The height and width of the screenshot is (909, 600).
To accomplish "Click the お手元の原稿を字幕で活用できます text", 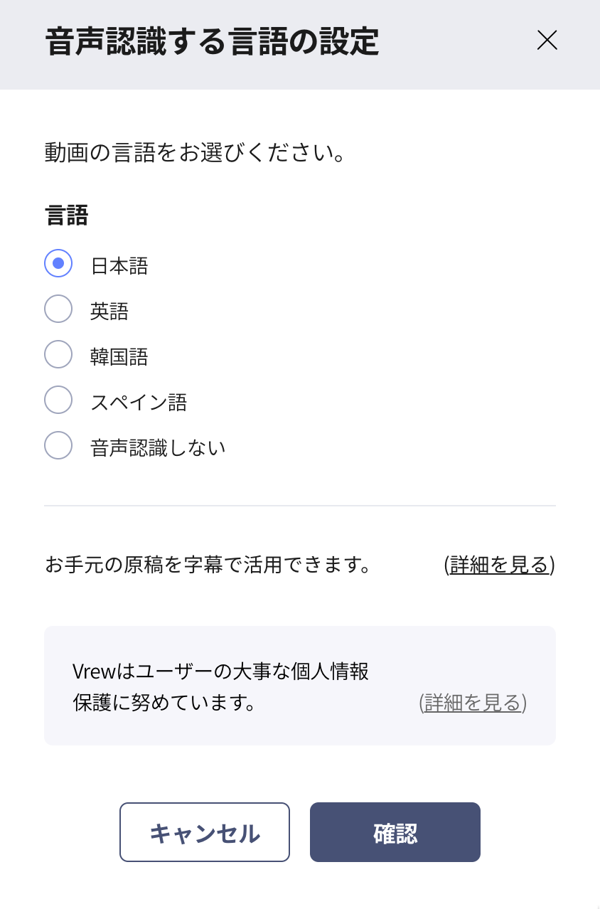I will point(208,565).
